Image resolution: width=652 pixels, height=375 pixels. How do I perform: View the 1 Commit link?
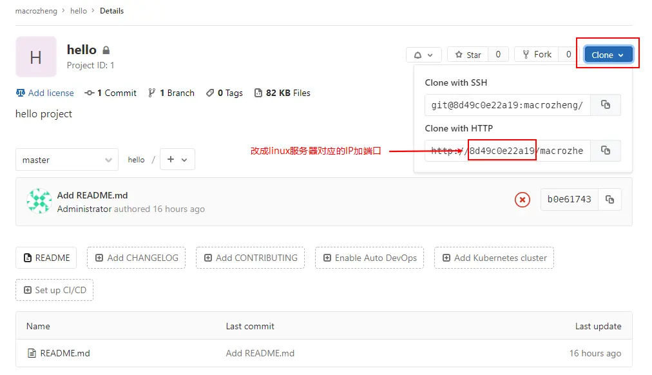tap(111, 93)
